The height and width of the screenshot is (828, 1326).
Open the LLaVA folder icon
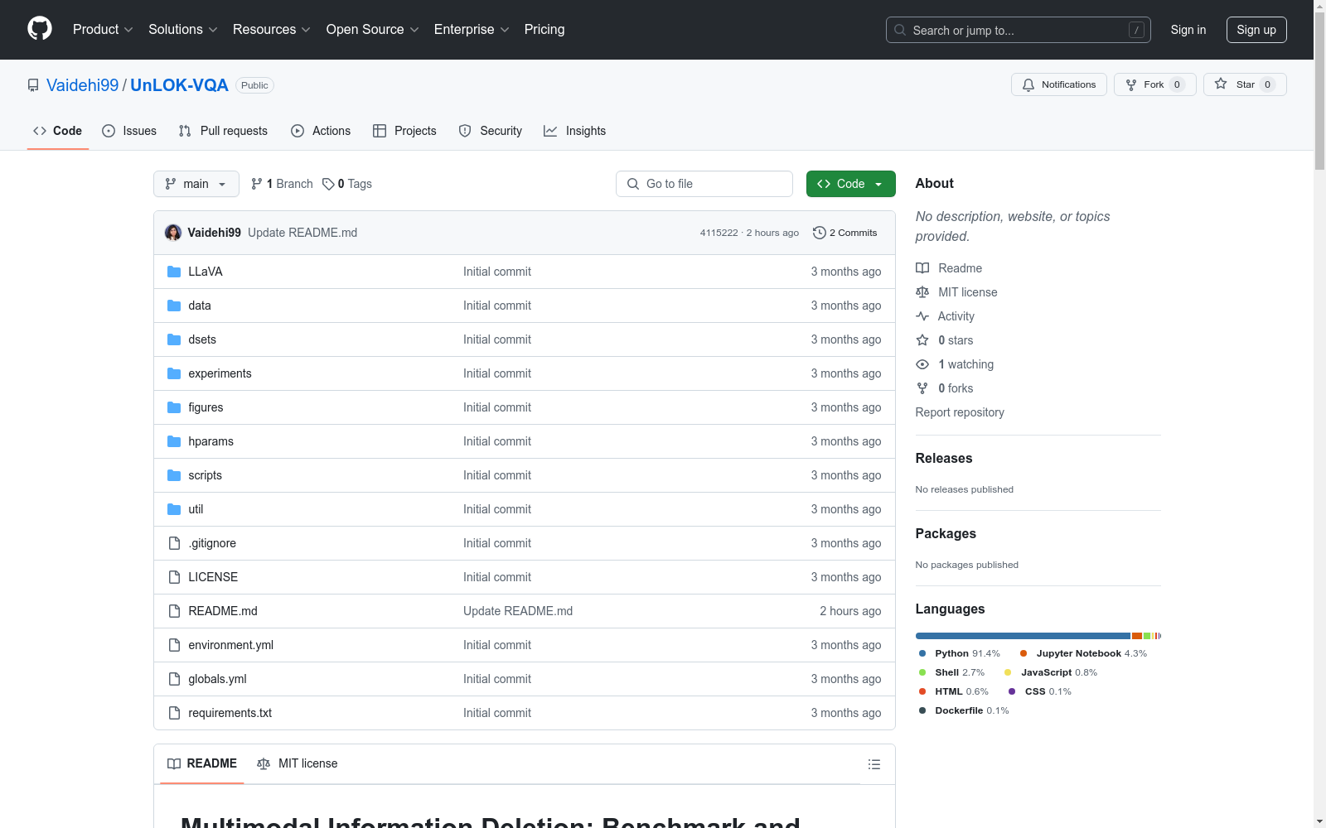[174, 272]
